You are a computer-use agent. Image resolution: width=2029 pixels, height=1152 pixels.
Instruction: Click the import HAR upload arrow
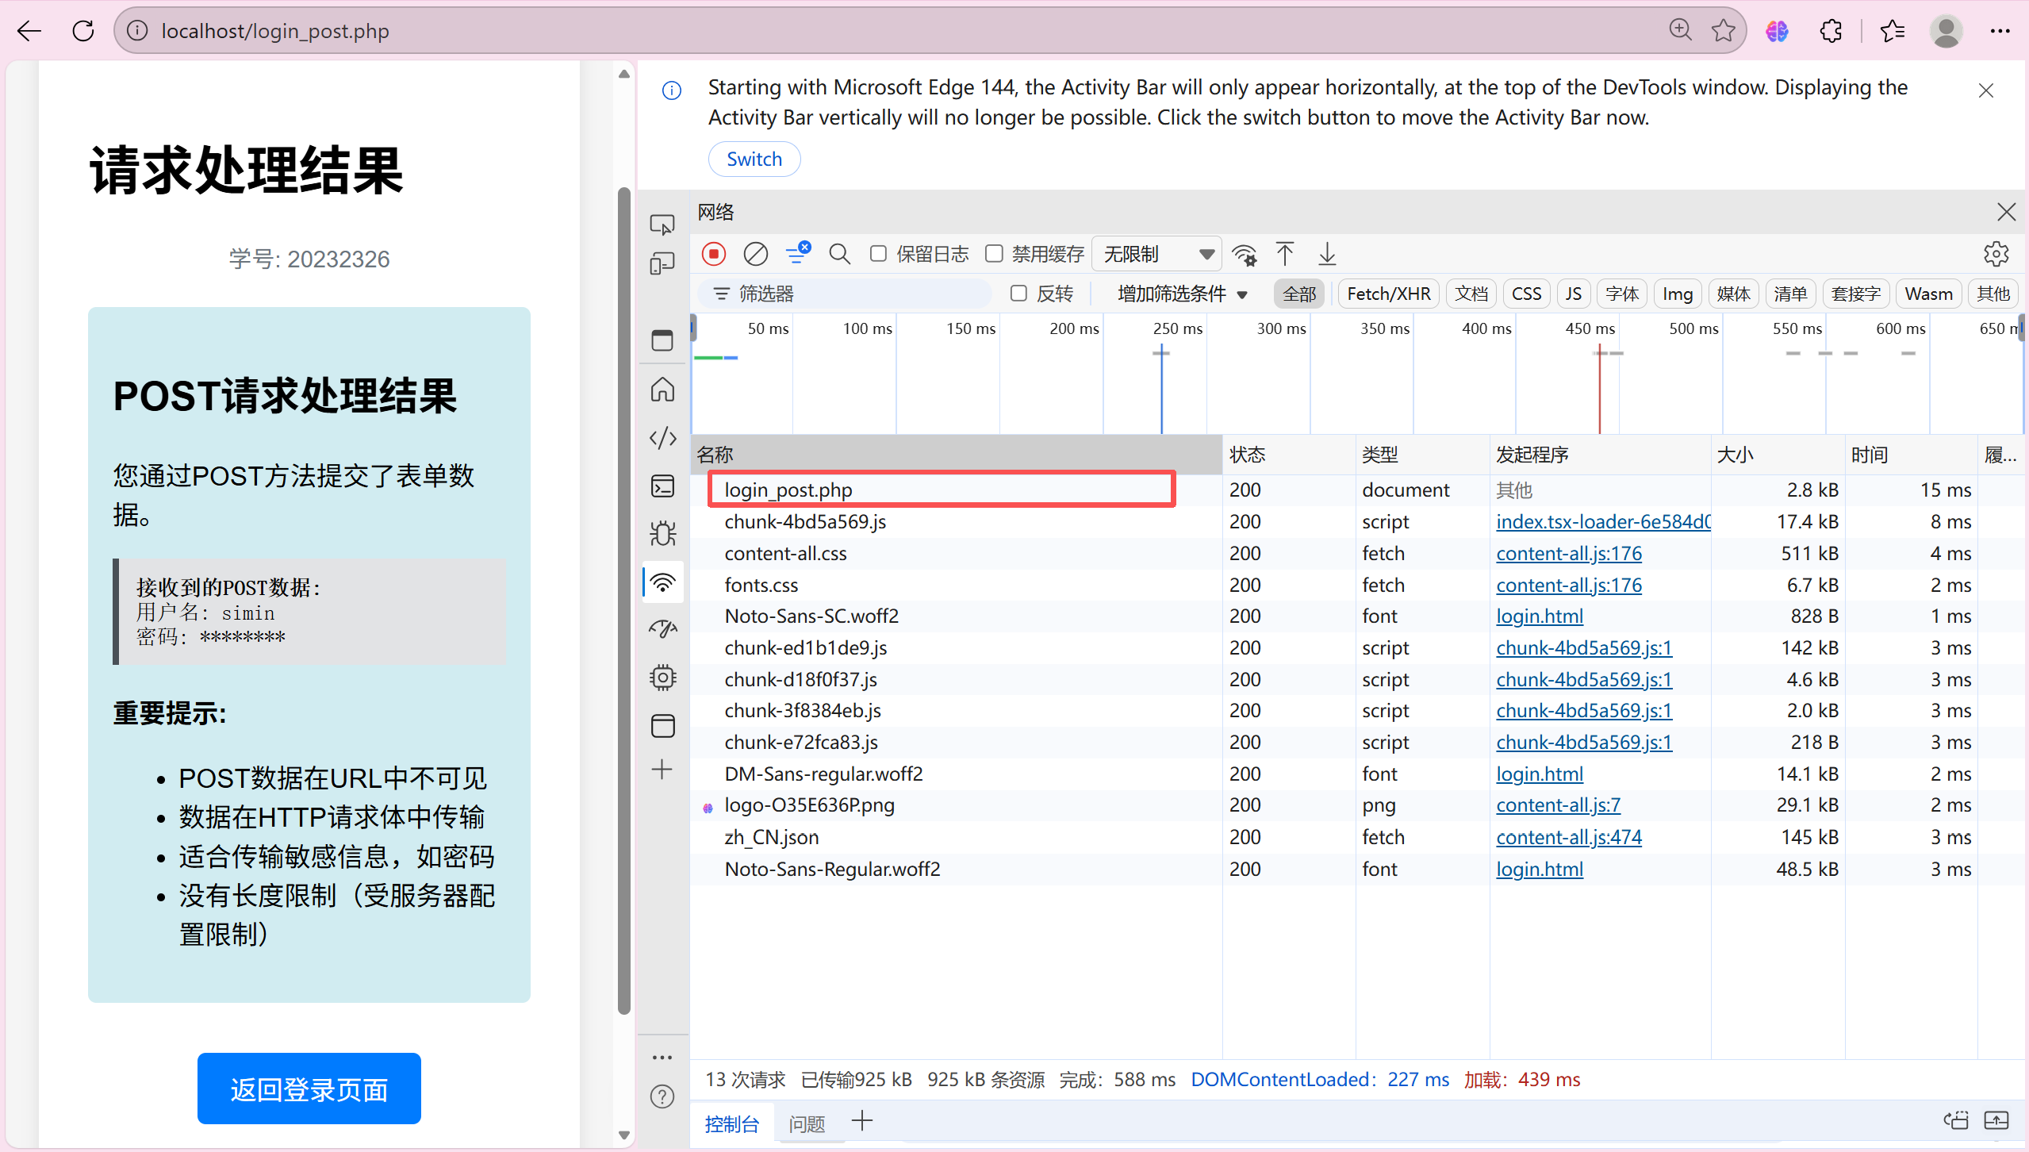pos(1285,254)
